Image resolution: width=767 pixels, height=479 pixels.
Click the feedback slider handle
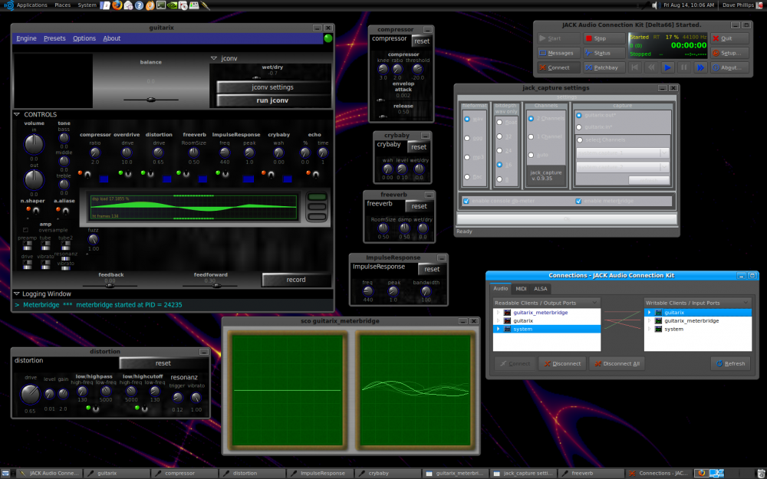click(110, 286)
